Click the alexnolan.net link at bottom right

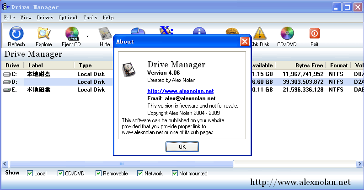[300, 182]
